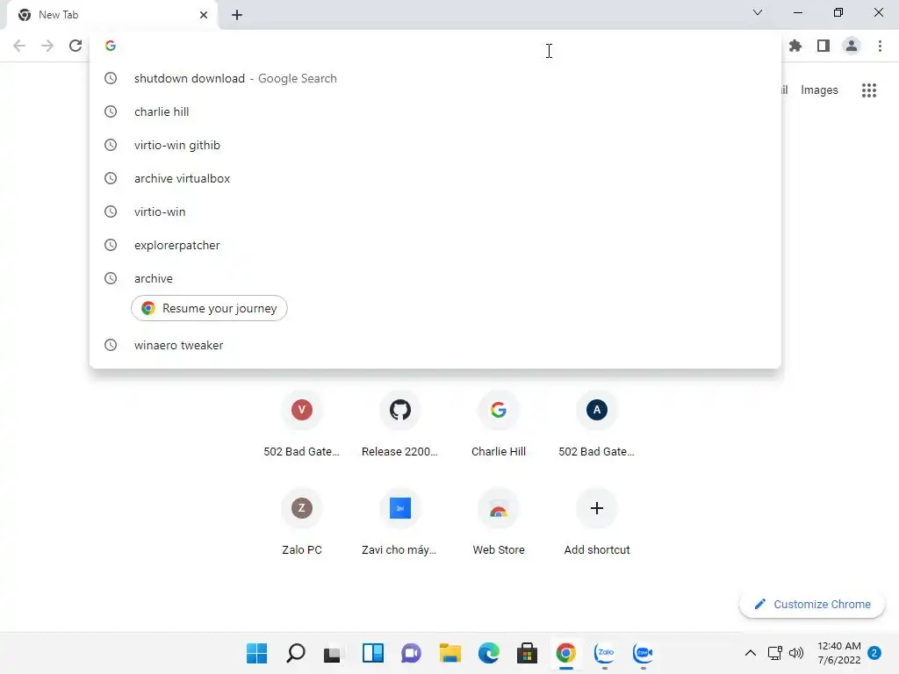The height and width of the screenshot is (674, 899).
Task: Open the Zalo PC shortcut
Action: tap(302, 523)
